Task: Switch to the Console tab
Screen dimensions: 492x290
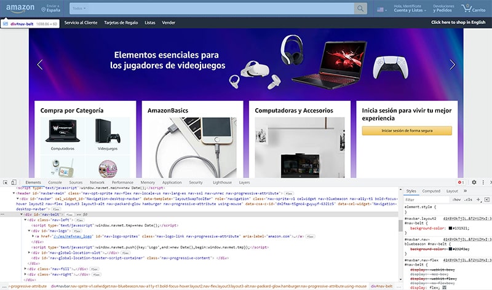Action: click(x=55, y=182)
